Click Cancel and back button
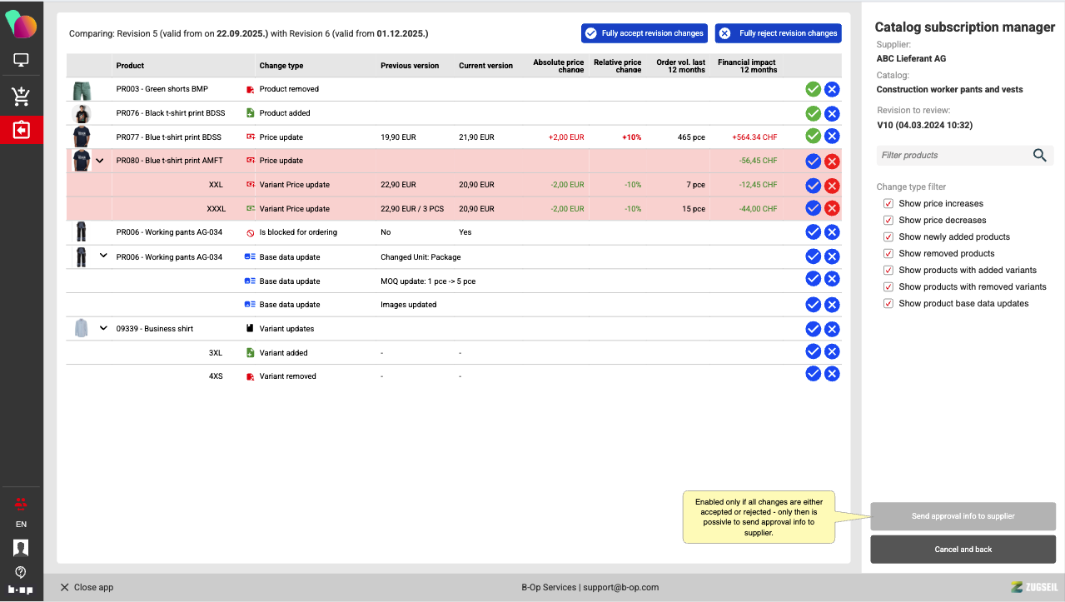This screenshot has width=1065, height=602. pos(963,550)
